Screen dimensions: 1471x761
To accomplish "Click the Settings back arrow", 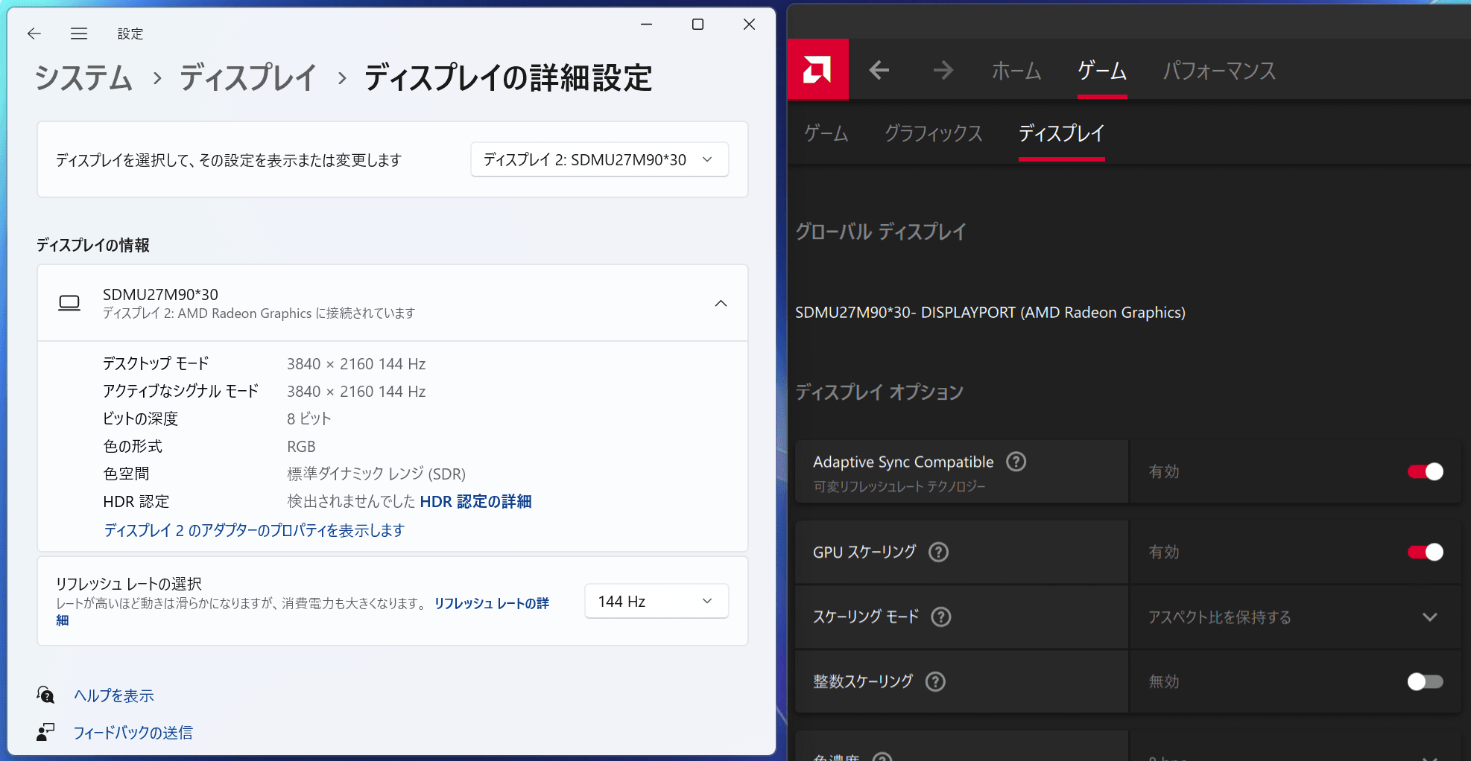I will (34, 34).
